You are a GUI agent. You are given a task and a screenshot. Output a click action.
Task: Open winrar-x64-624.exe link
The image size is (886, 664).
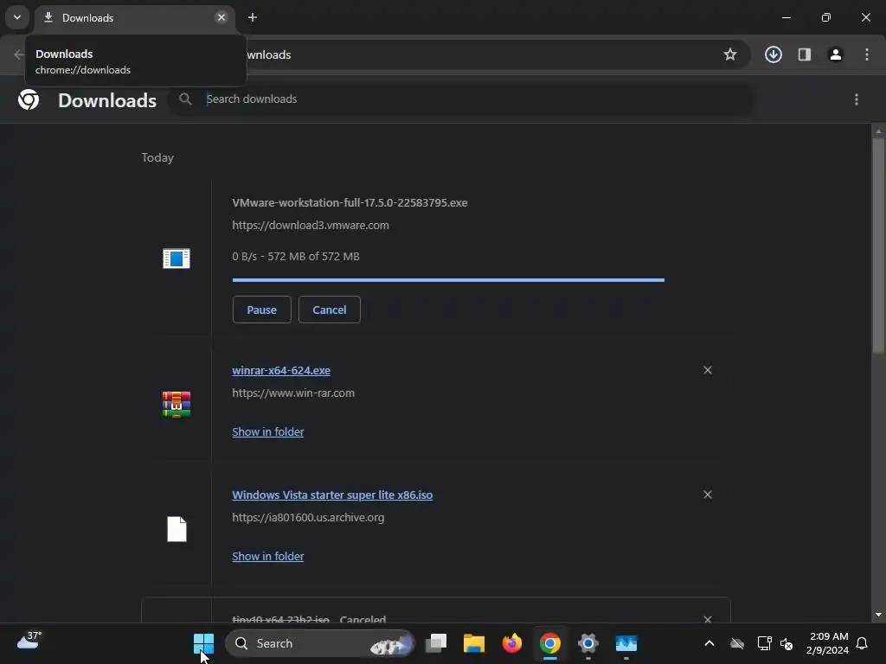pos(281,370)
